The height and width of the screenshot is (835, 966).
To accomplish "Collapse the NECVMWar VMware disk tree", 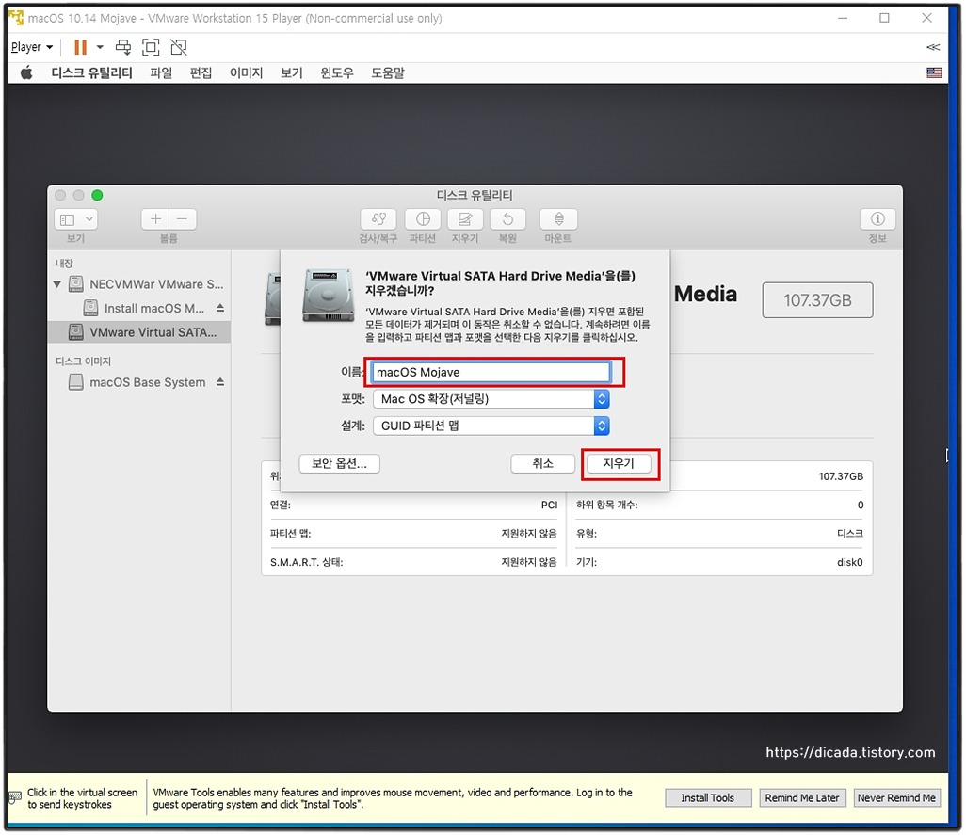I will coord(57,284).
